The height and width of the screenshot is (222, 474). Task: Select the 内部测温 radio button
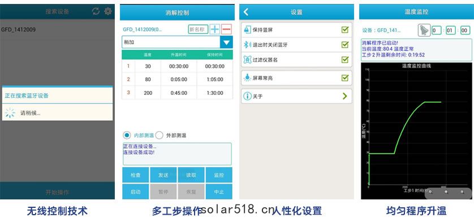[x=127, y=136]
